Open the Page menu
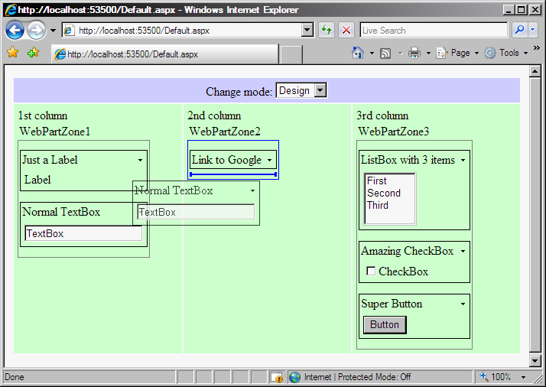The image size is (546, 387). coord(457,53)
